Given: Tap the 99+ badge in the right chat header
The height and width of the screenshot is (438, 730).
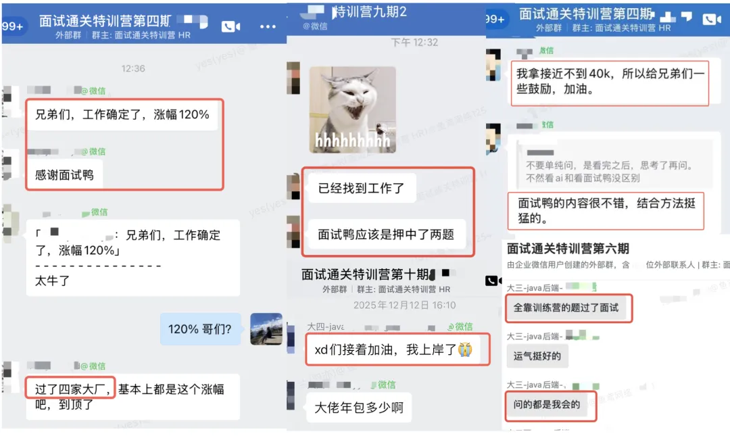Looking at the screenshot, I should (494, 19).
